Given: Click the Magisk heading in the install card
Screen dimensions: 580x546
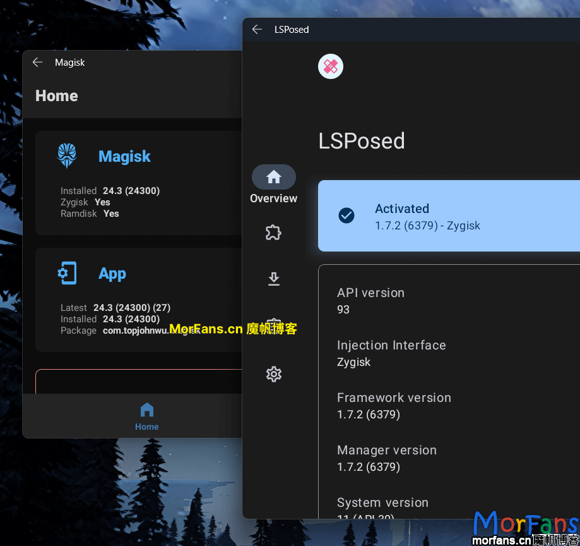Looking at the screenshot, I should tap(124, 157).
